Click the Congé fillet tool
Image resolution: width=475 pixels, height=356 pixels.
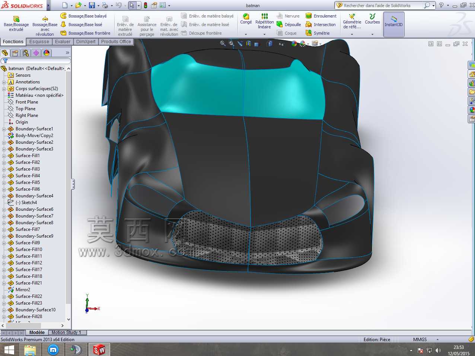coord(246,19)
